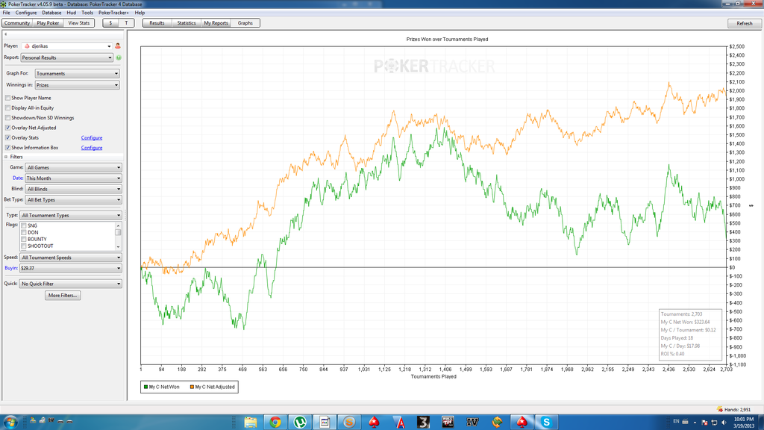
Task: Open the Date dropdown showing This Month
Action: coord(72,178)
